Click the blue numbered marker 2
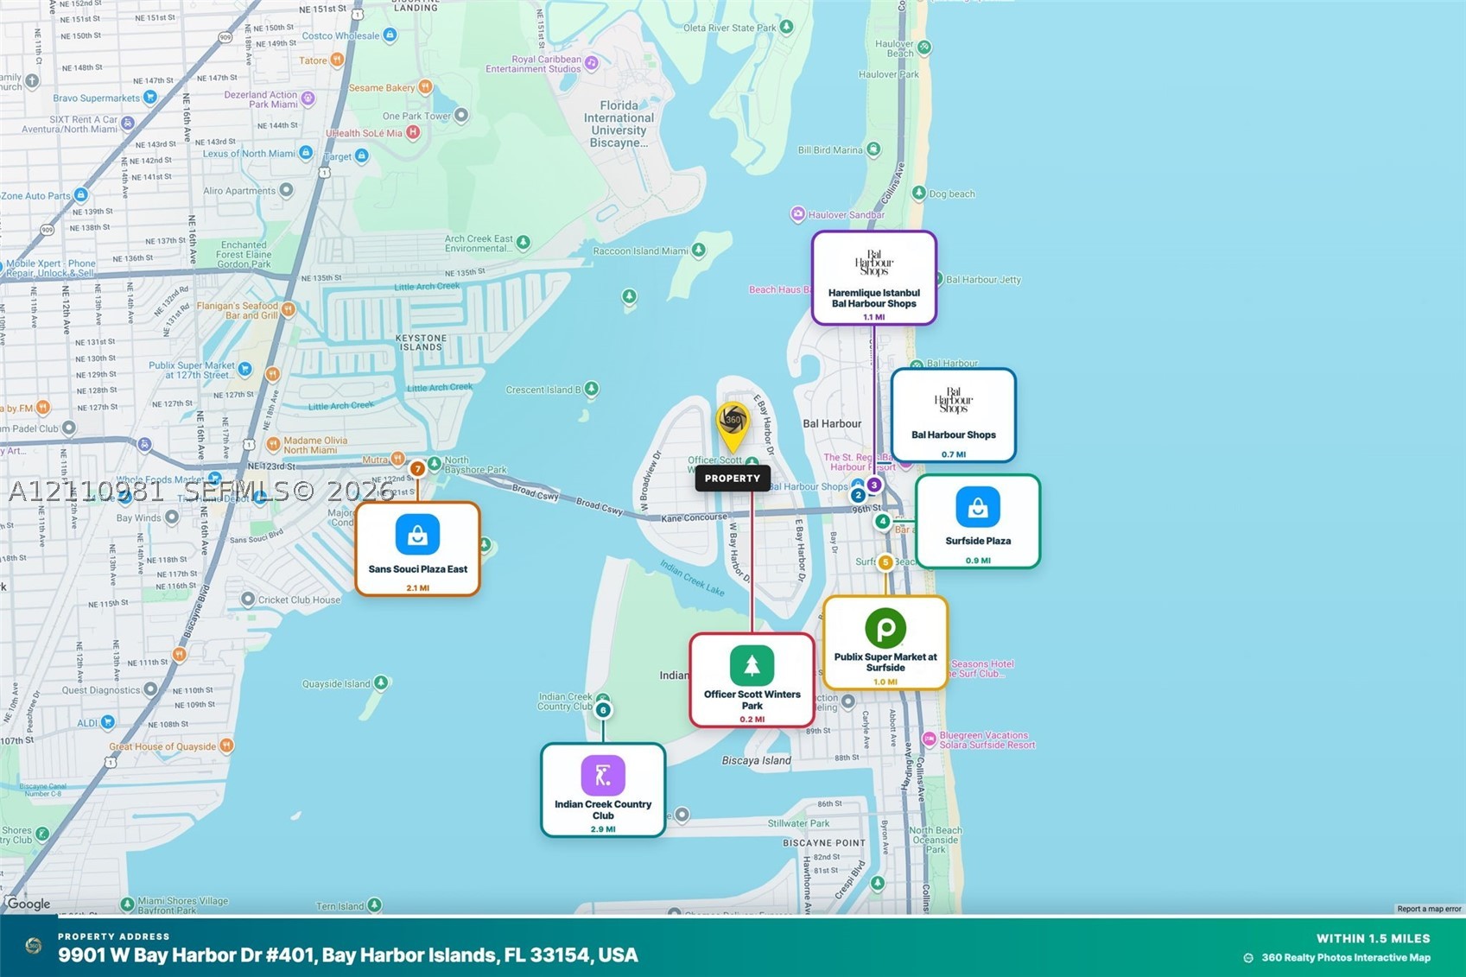The height and width of the screenshot is (977, 1466). (x=858, y=495)
